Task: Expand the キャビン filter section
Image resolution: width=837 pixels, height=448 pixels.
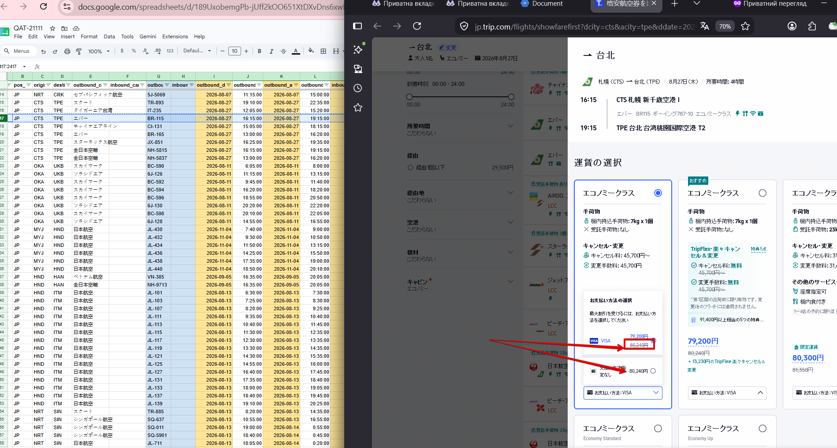Action: click(510, 282)
